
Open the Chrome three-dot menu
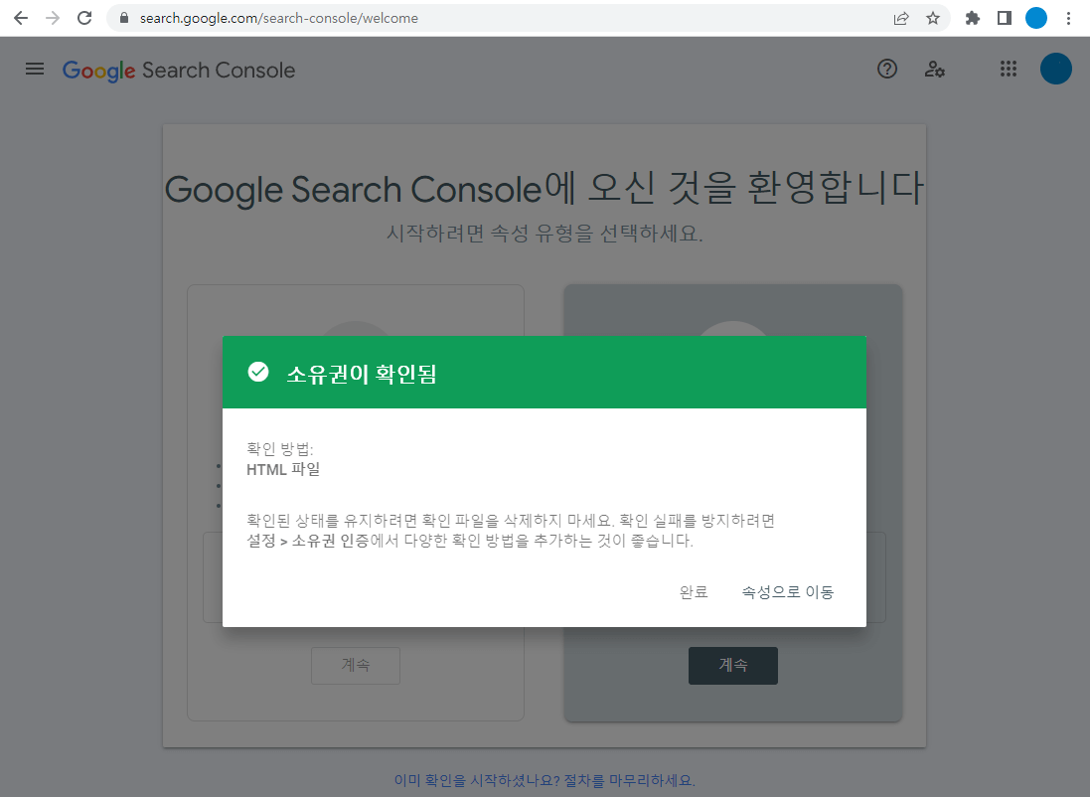1068,18
